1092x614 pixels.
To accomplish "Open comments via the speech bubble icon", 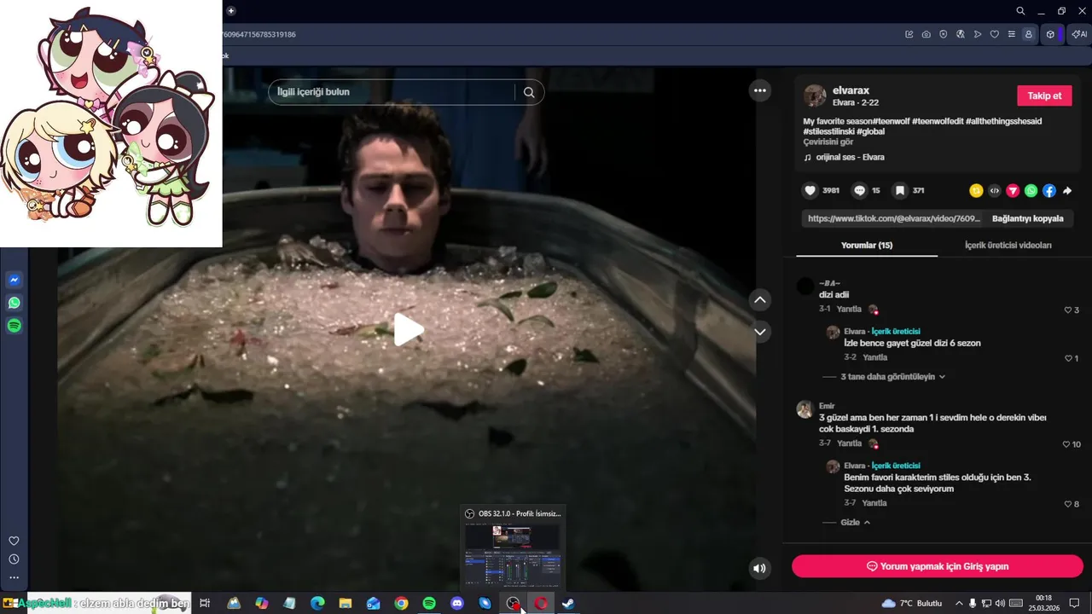I will (x=860, y=191).
